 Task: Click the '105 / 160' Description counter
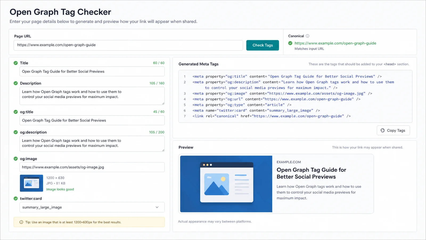pyautogui.click(x=157, y=83)
